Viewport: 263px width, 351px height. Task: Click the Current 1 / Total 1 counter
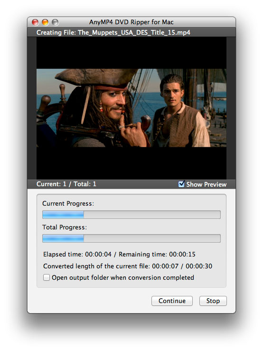[66, 184]
